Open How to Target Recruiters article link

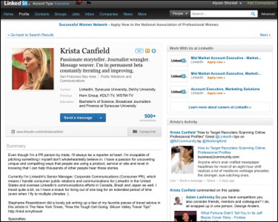pyautogui.click(x=231, y=150)
